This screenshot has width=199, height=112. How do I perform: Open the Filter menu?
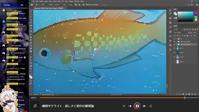point(59,1)
